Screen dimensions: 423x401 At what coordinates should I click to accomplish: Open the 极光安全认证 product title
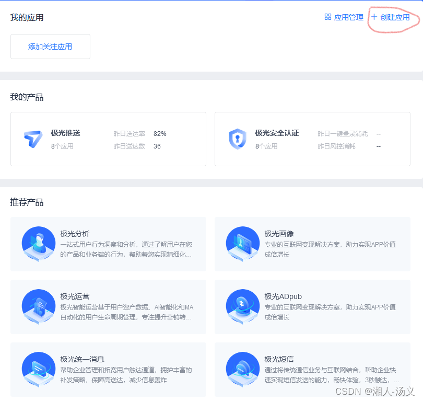tap(277, 133)
